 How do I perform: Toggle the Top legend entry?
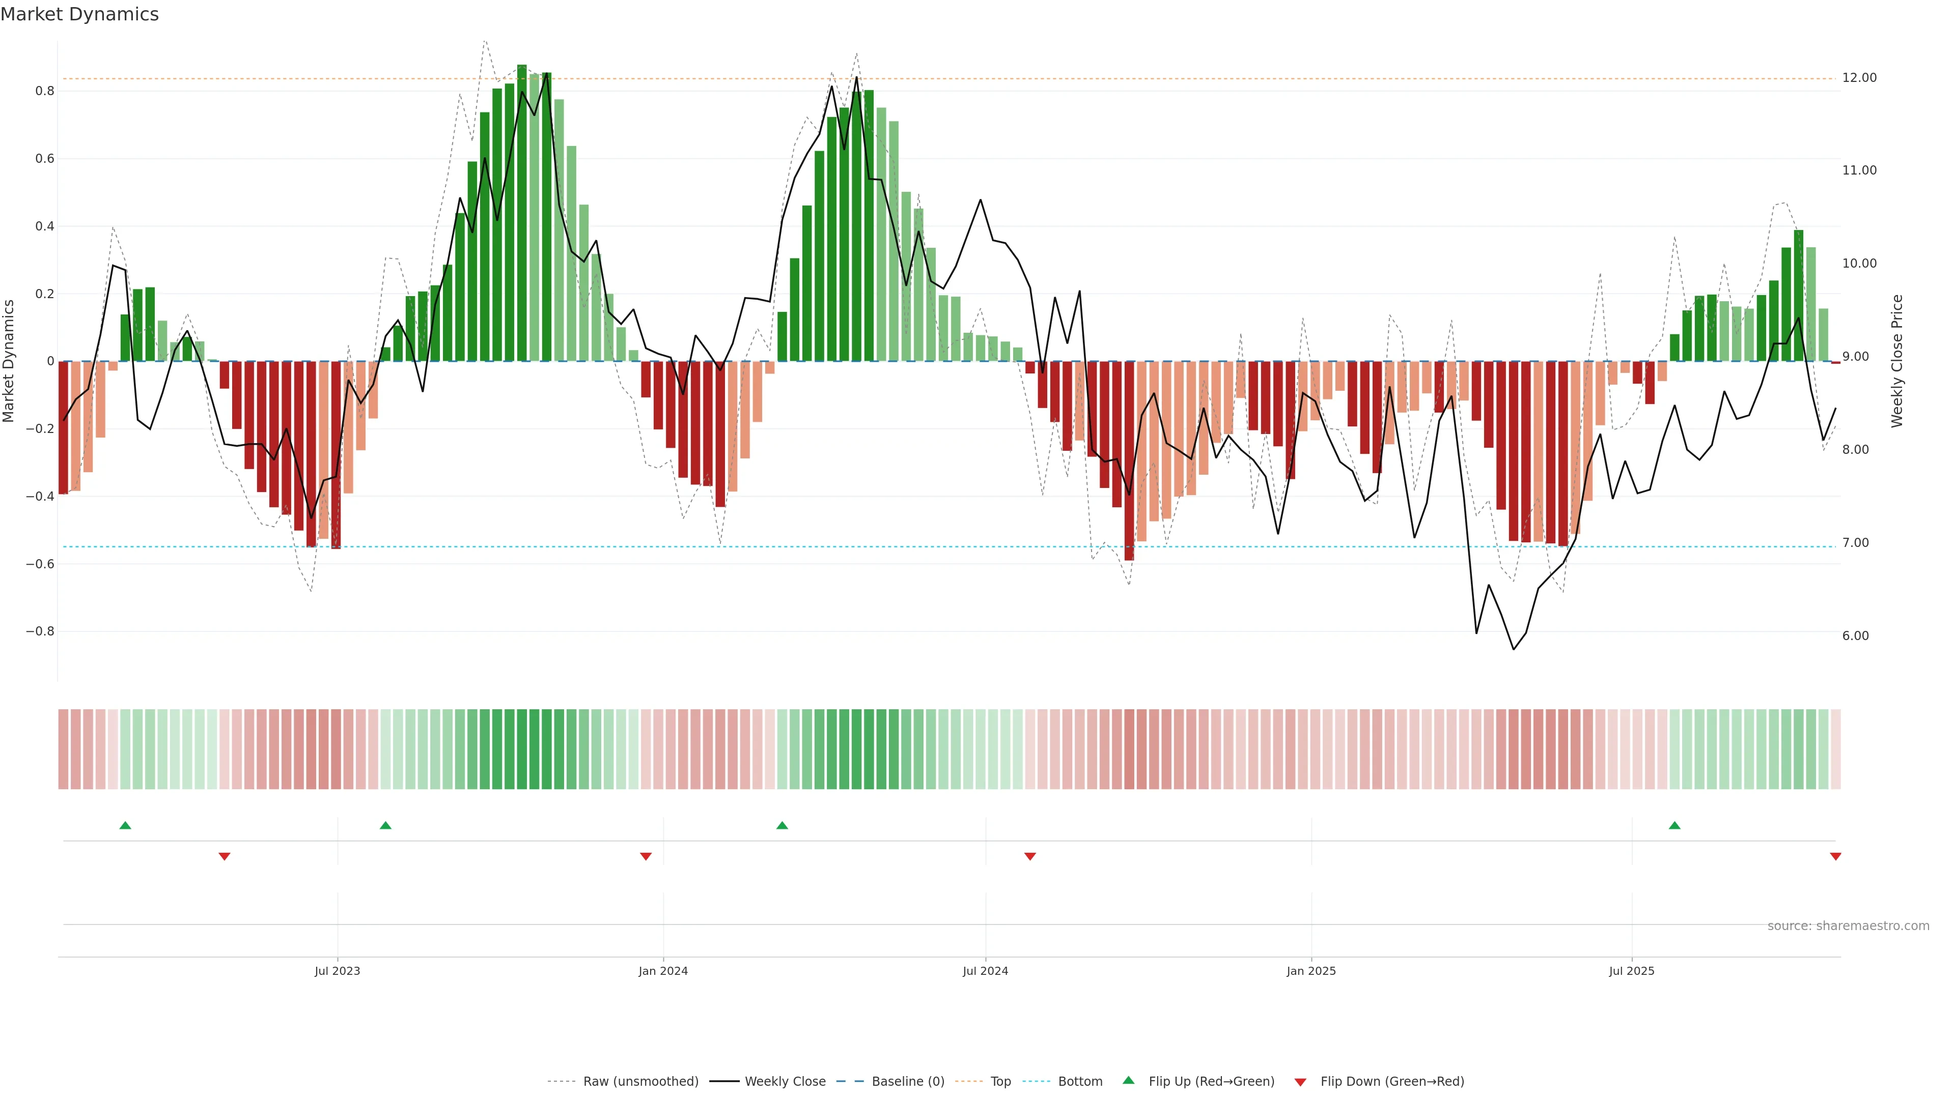1000,1082
